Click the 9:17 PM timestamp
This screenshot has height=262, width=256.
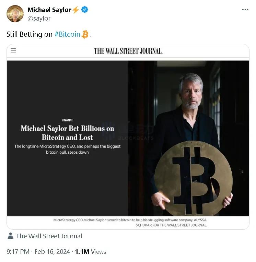[18, 251]
